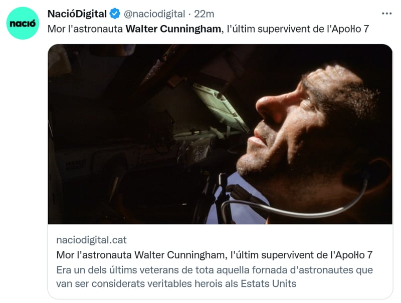The width and height of the screenshot is (401, 303).
Task: Click bold Walter Cunningham in tweet text
Action: tap(173, 29)
